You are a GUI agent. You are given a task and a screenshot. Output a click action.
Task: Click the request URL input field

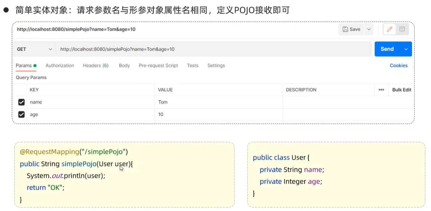[214, 49]
